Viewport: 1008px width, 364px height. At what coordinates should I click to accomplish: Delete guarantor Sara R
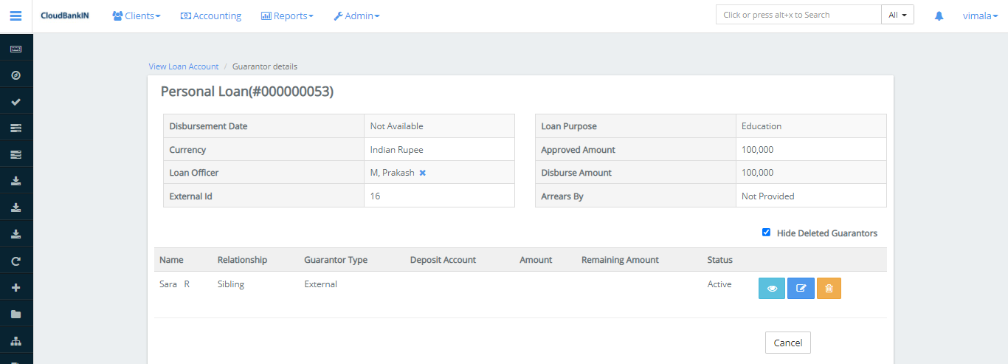[829, 289]
